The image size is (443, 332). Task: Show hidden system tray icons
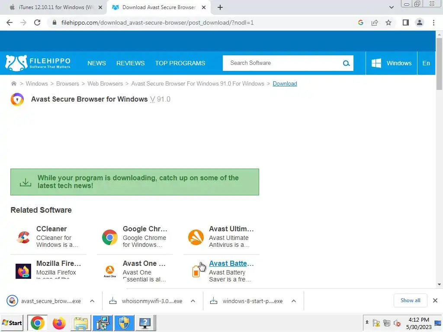pyautogui.click(x=367, y=322)
